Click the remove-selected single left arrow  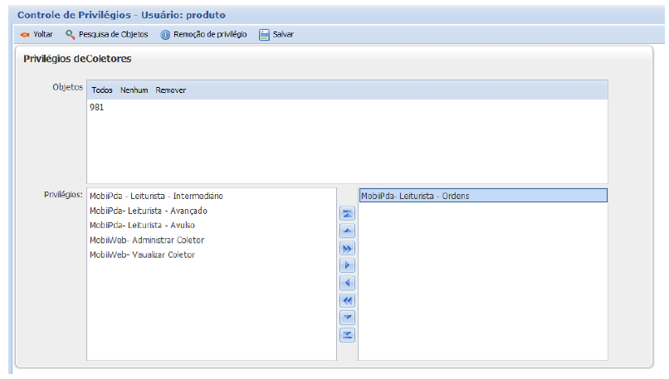coord(348,283)
